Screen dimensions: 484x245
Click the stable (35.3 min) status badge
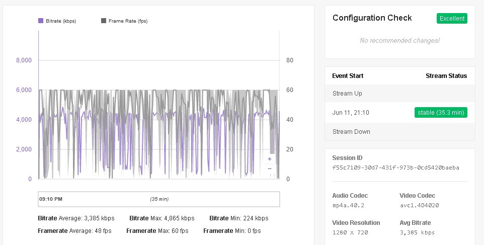click(x=441, y=112)
